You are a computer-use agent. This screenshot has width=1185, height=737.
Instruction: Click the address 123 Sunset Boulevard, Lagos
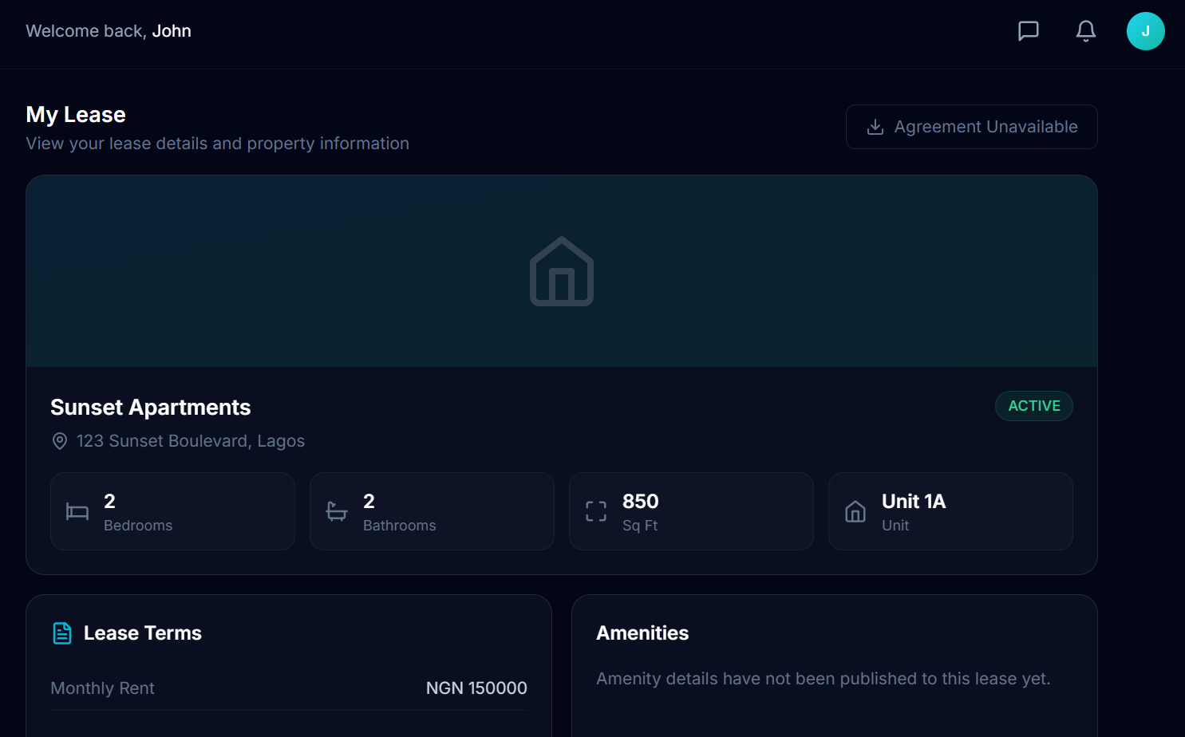[191, 441]
